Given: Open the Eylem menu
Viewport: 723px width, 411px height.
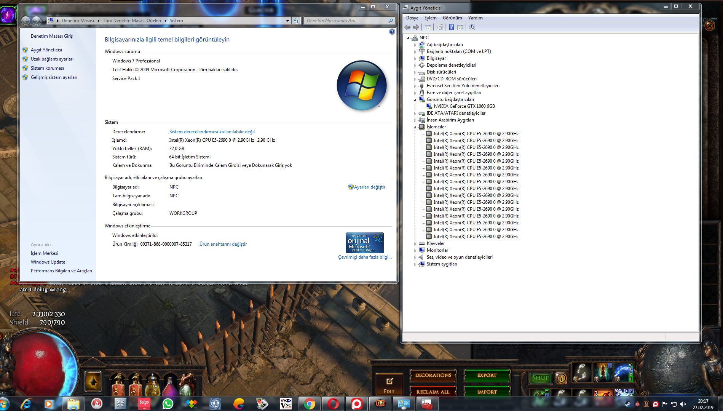Looking at the screenshot, I should (431, 18).
